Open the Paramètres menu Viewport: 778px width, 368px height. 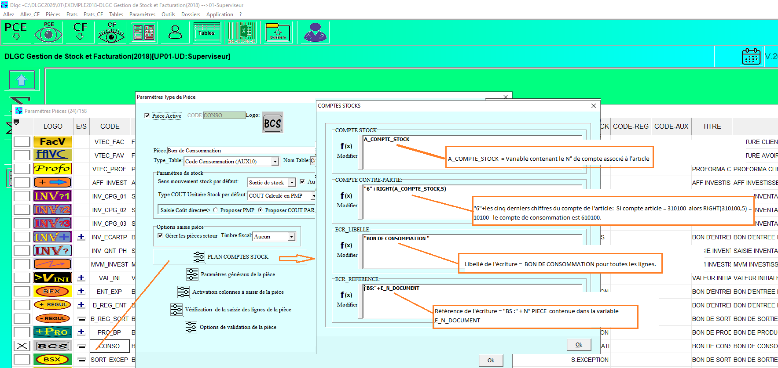[x=142, y=14]
